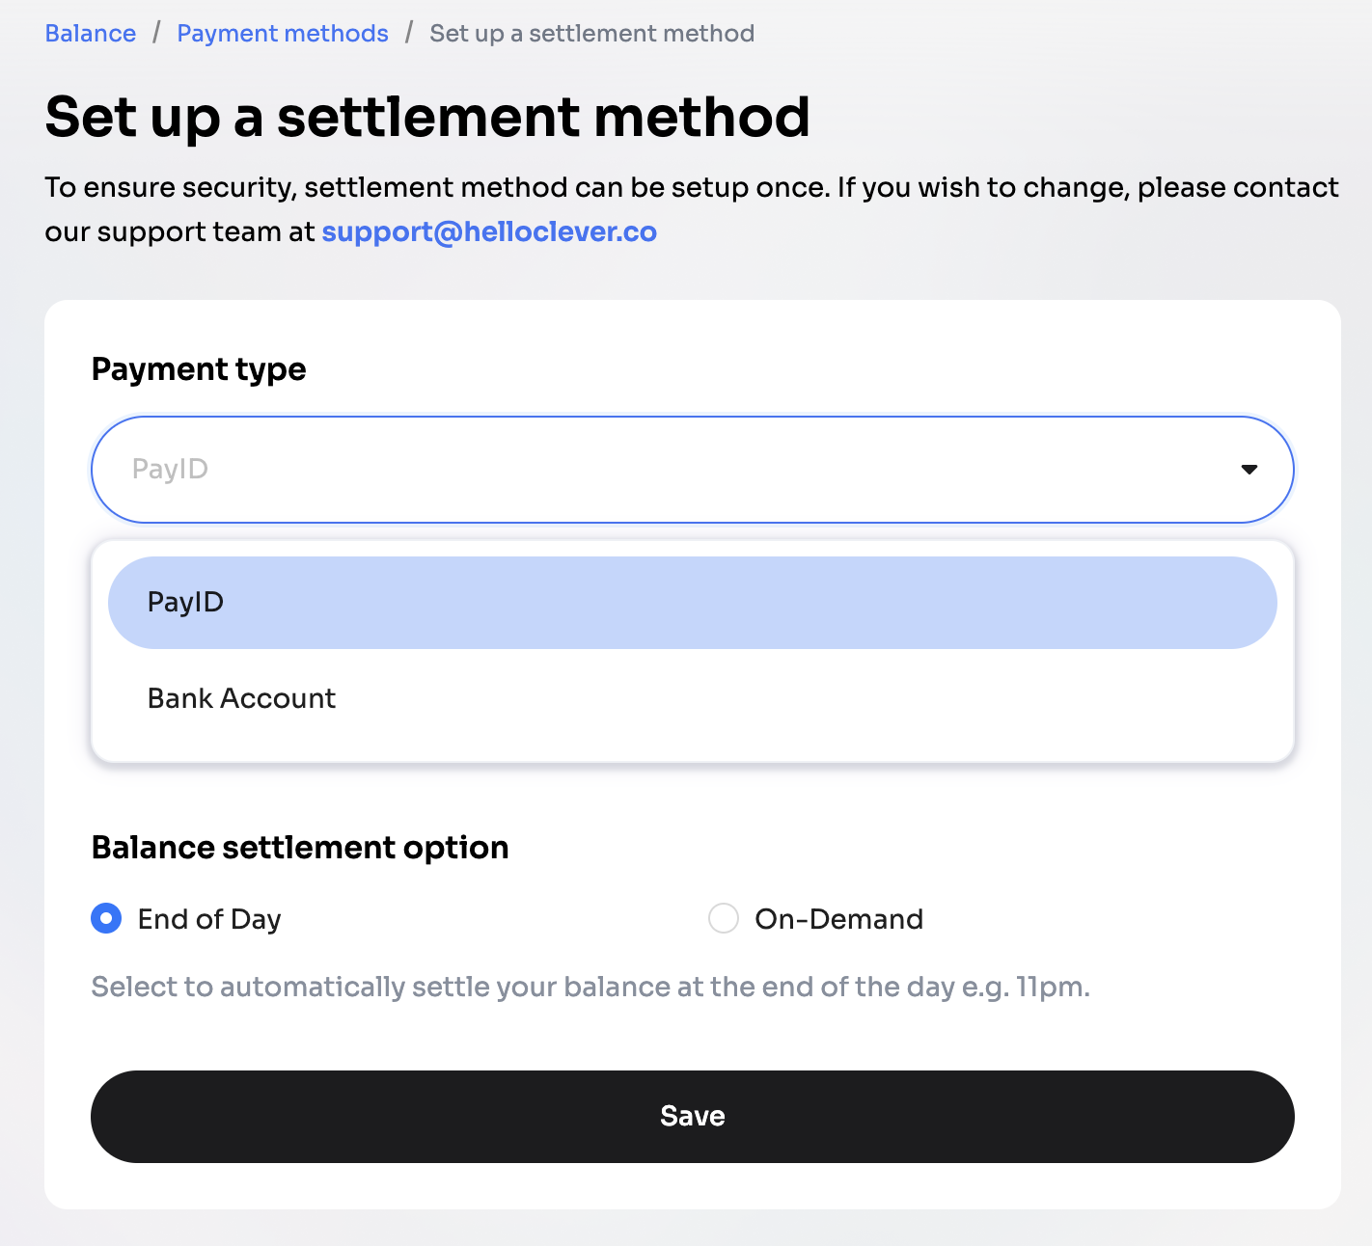This screenshot has height=1246, width=1372.
Task: Pick Bank Account from the dropdown list
Action: coord(241,698)
